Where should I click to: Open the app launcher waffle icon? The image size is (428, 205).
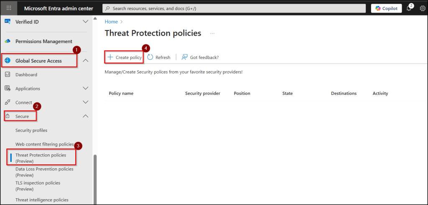(9, 8)
